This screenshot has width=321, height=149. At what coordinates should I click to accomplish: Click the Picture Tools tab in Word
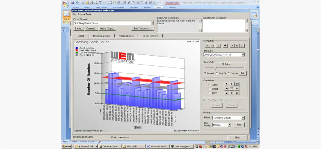(172, 3)
